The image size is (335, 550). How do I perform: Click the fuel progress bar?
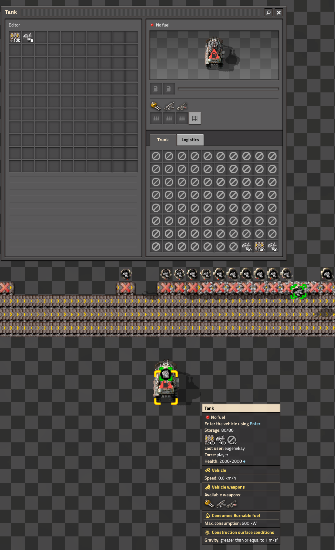(228, 89)
